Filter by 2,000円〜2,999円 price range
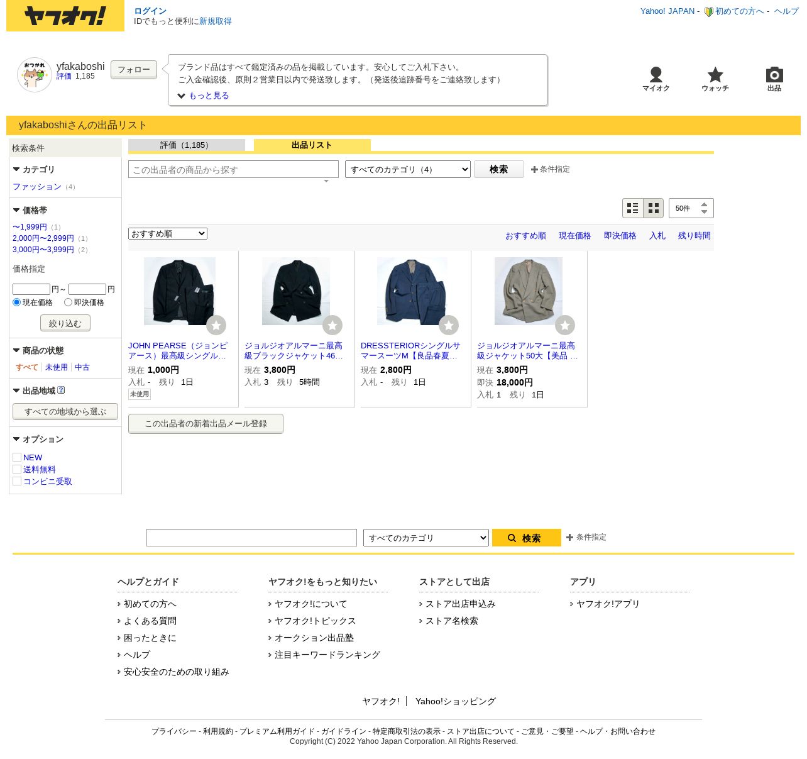This screenshot has width=807, height=759. pos(43,238)
